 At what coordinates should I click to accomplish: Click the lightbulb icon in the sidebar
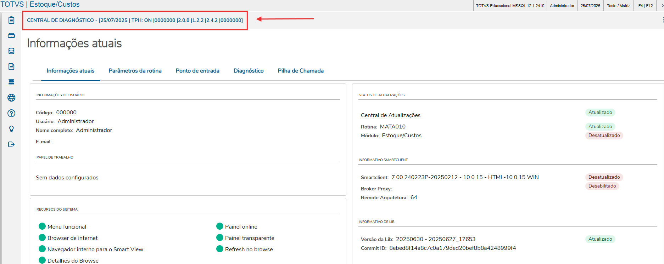click(11, 129)
